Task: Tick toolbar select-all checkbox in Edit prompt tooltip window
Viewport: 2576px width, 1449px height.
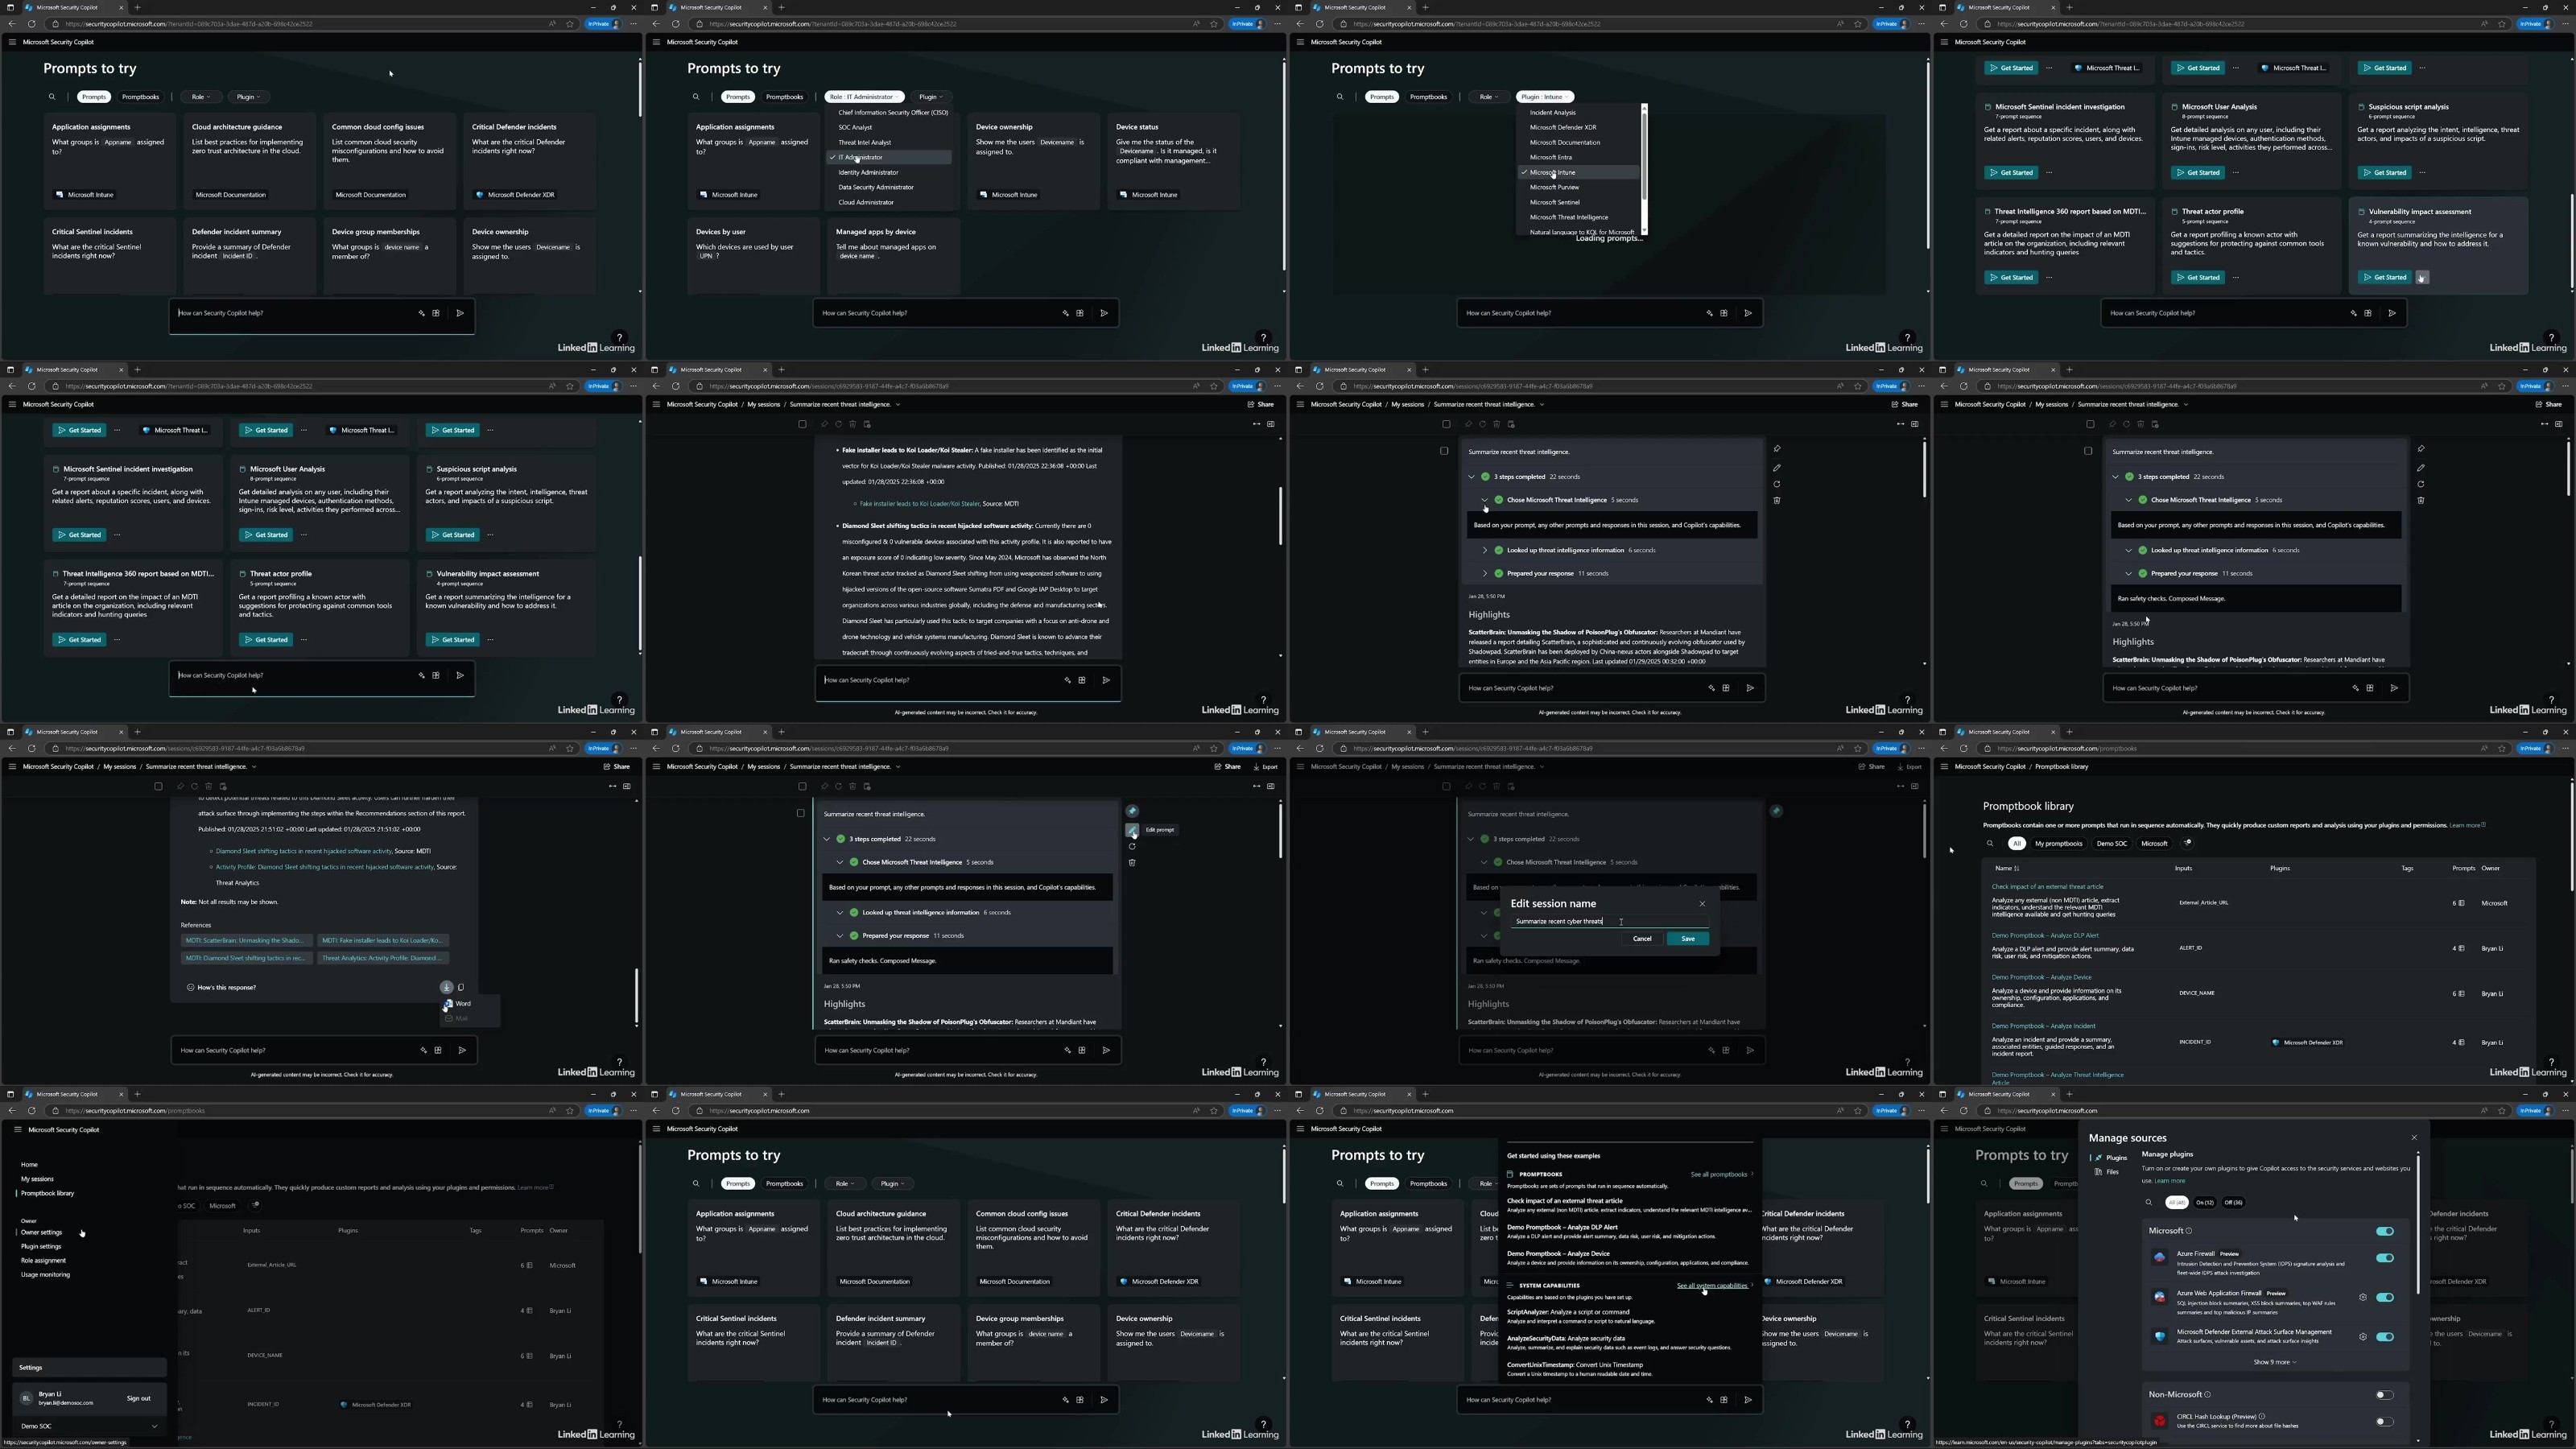Action: click(802, 786)
